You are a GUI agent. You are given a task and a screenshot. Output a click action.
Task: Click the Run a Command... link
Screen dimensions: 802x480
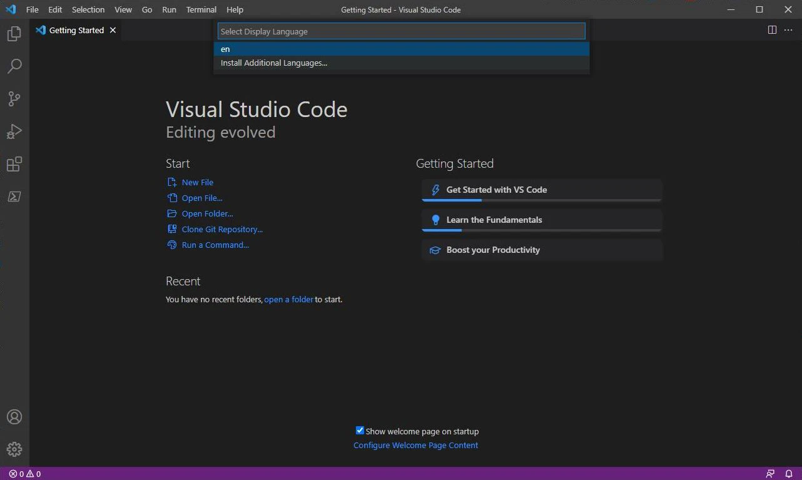coord(215,245)
